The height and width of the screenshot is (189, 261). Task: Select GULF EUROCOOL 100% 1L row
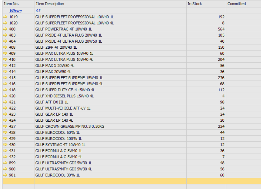tap(58, 139)
